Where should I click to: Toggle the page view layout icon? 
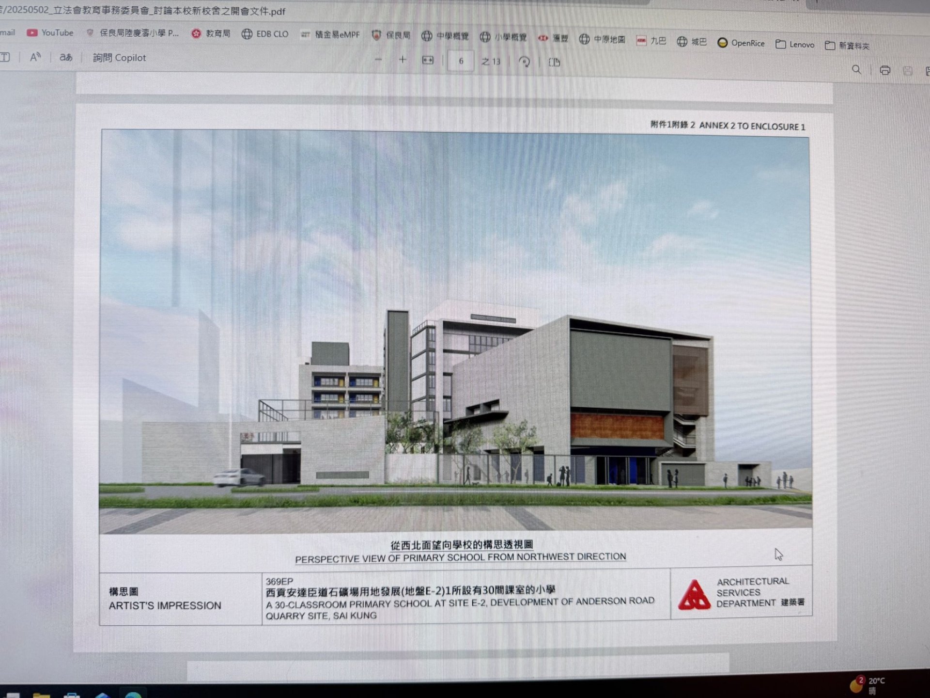click(554, 62)
